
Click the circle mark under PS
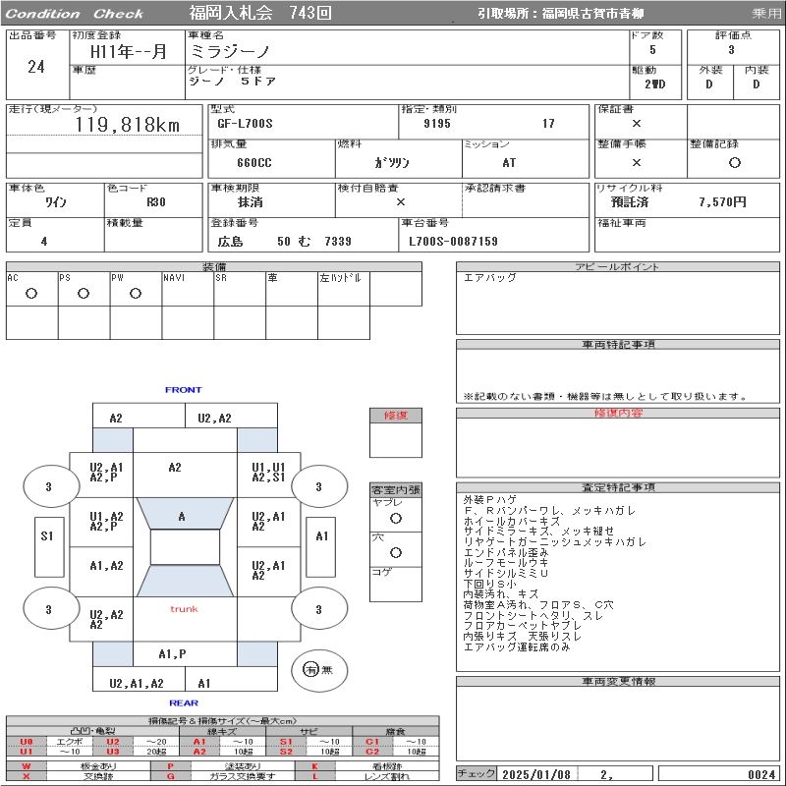pyautogui.click(x=84, y=293)
